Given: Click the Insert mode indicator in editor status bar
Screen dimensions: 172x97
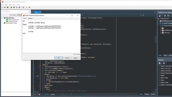Looking at the screenshot, I should (x=53, y=95).
